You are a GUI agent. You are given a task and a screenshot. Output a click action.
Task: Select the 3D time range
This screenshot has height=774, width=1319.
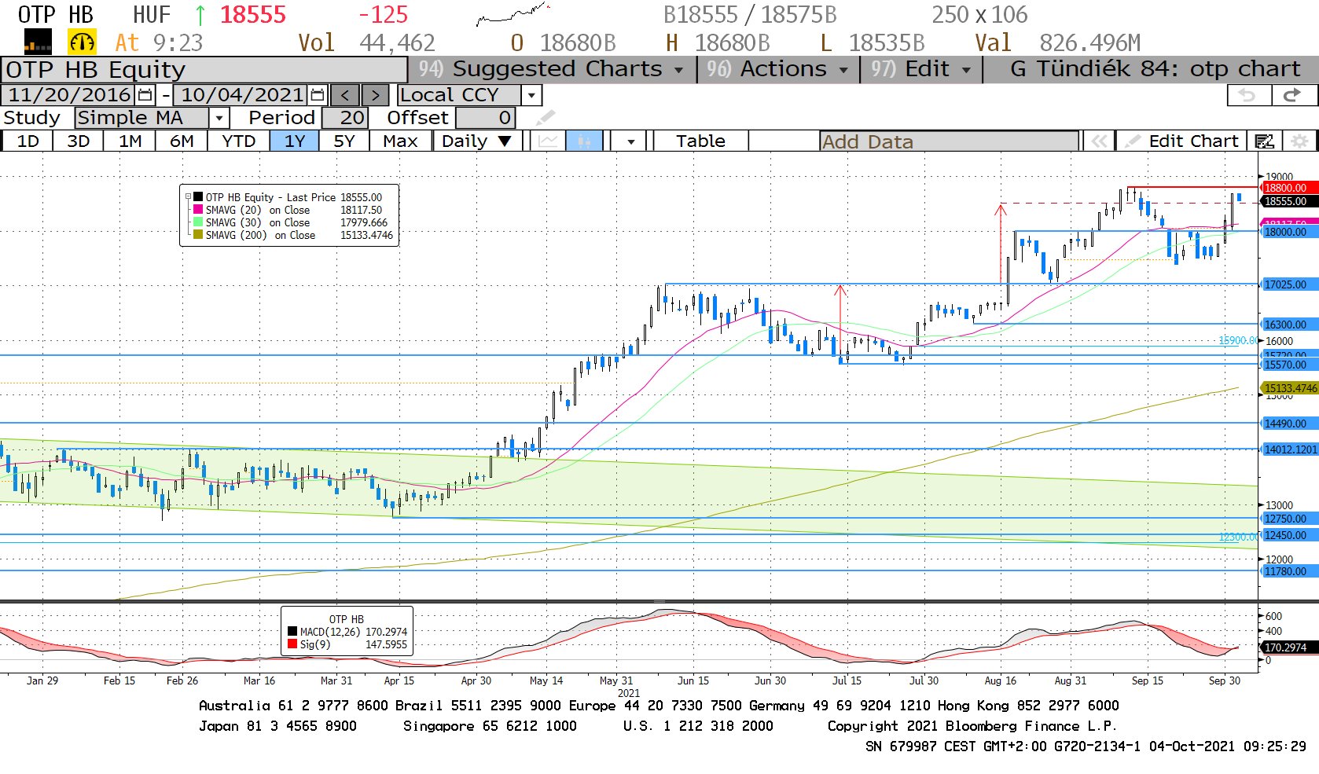pyautogui.click(x=78, y=141)
